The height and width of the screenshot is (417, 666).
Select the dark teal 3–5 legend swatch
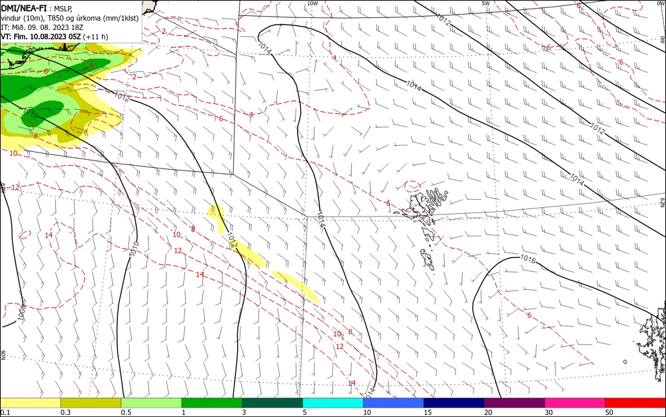[272, 403]
